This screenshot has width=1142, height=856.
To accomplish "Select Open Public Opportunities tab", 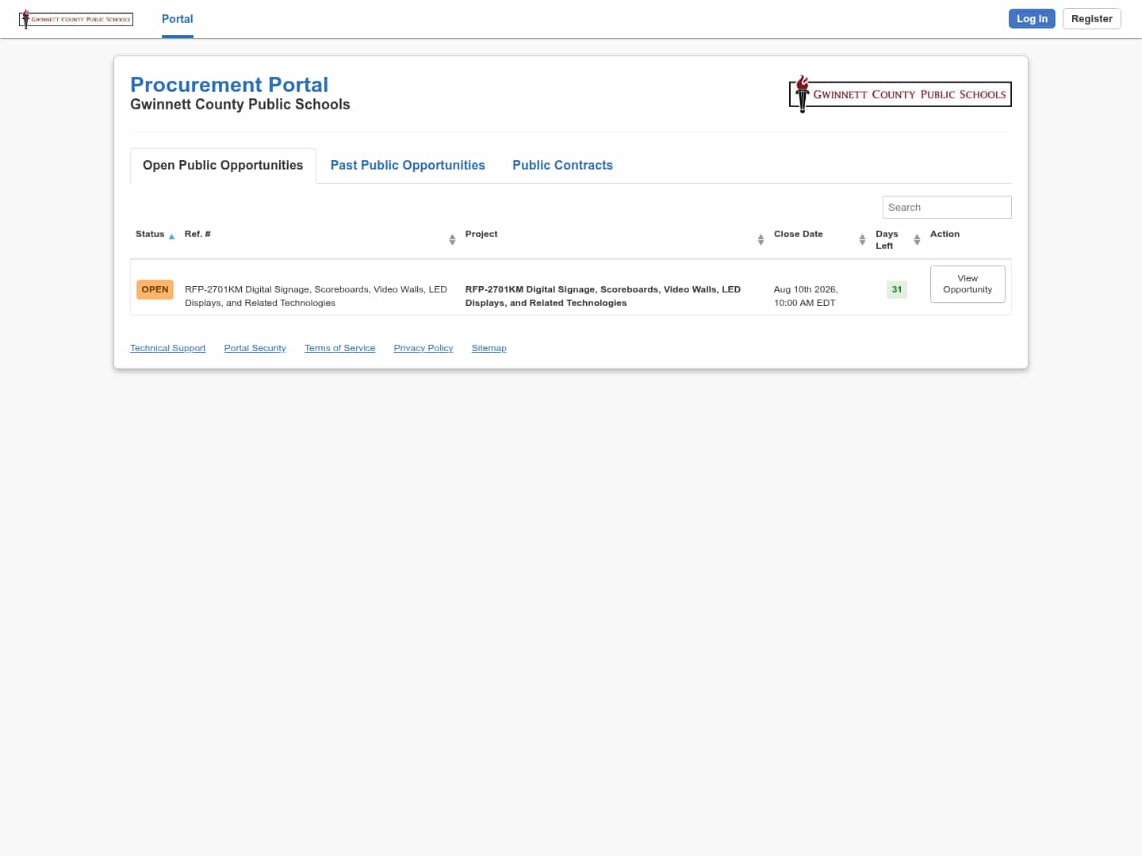I will pos(223,165).
